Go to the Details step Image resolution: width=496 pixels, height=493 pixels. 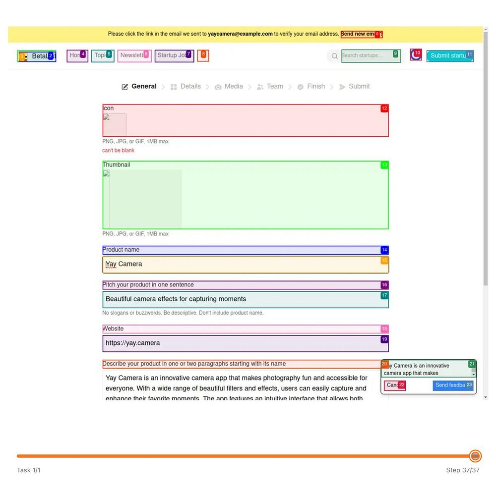tap(186, 87)
